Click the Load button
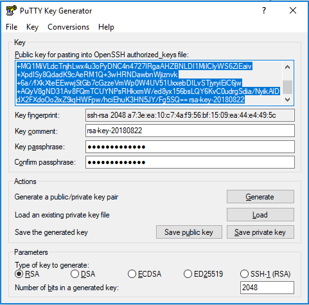Viewport: 309px width, 305px height. point(260,215)
